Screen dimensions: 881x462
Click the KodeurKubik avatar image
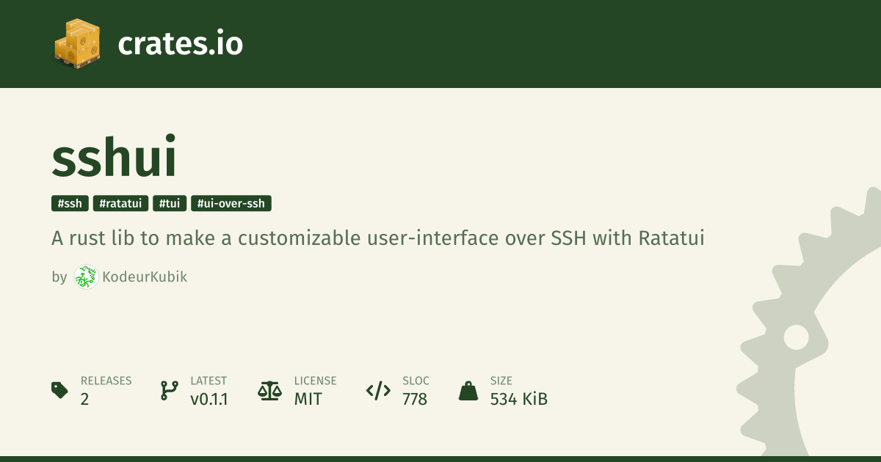(86, 276)
